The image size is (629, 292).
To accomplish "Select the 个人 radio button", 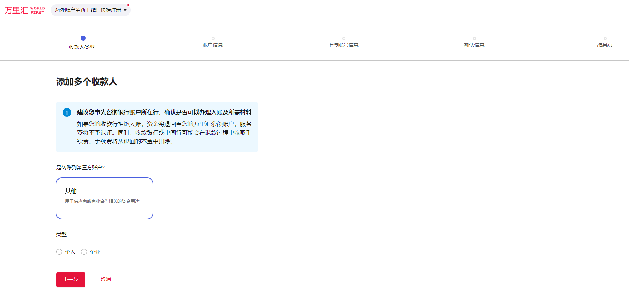I will click(59, 252).
